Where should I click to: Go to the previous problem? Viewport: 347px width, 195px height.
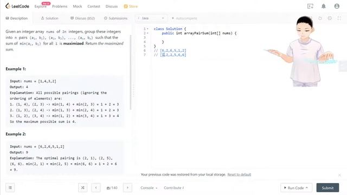pos(96,188)
